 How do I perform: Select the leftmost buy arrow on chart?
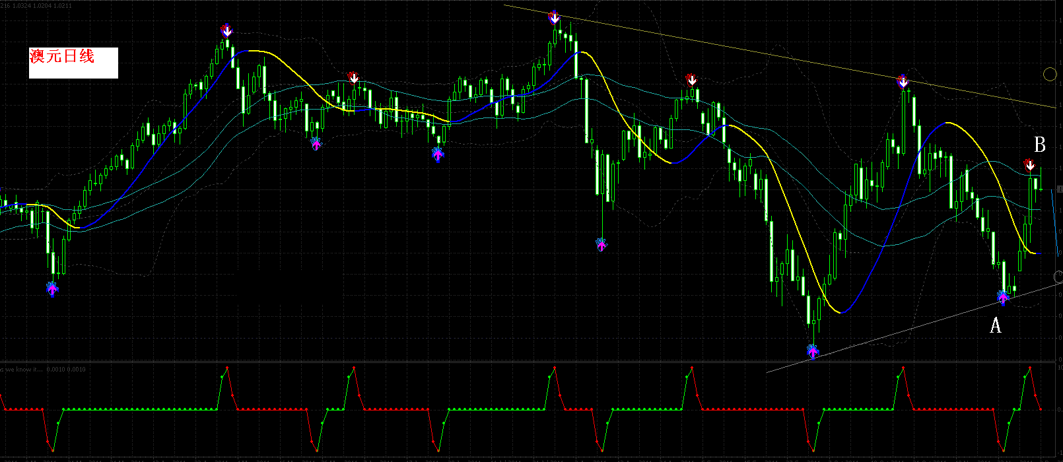(52, 288)
